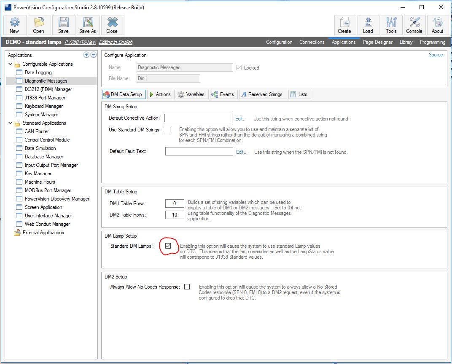Click the PowerVision app icon in title bar
The height and width of the screenshot is (364, 452).
[x=8, y=7]
